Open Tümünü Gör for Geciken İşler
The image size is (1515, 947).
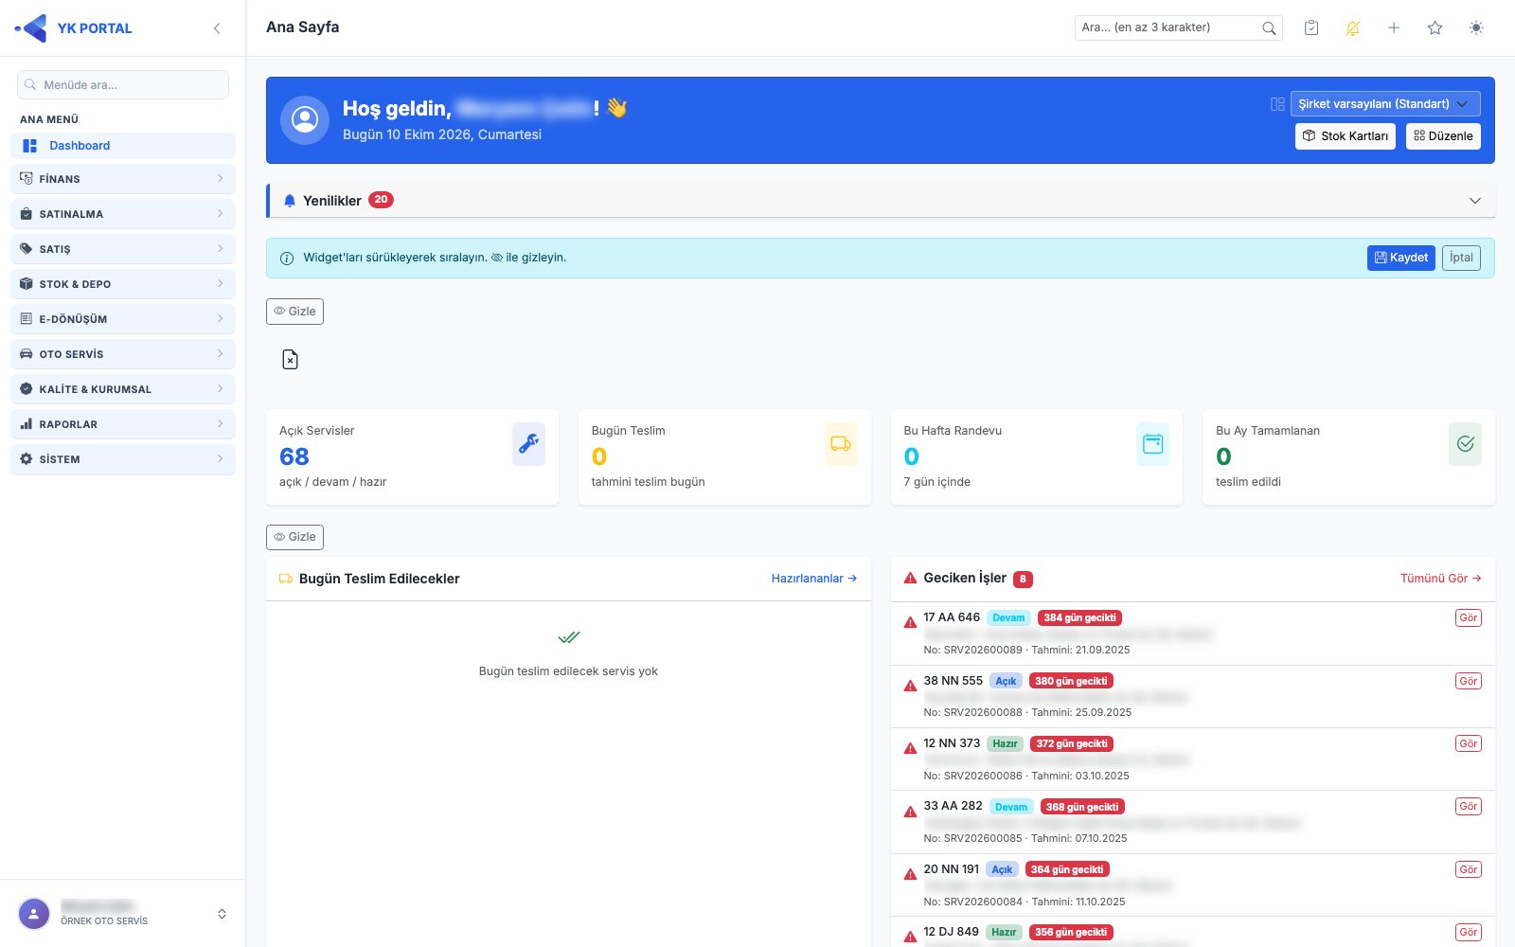(1441, 579)
